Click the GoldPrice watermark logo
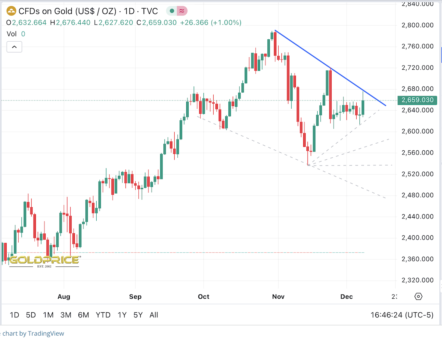Viewport: 442px width, 340px height. pos(44,260)
